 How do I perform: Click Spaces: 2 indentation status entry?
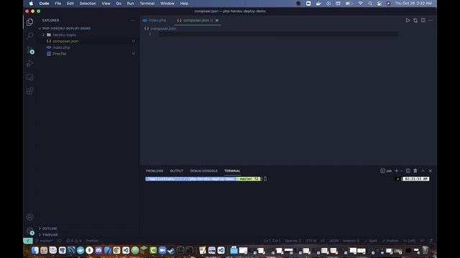click(x=293, y=241)
